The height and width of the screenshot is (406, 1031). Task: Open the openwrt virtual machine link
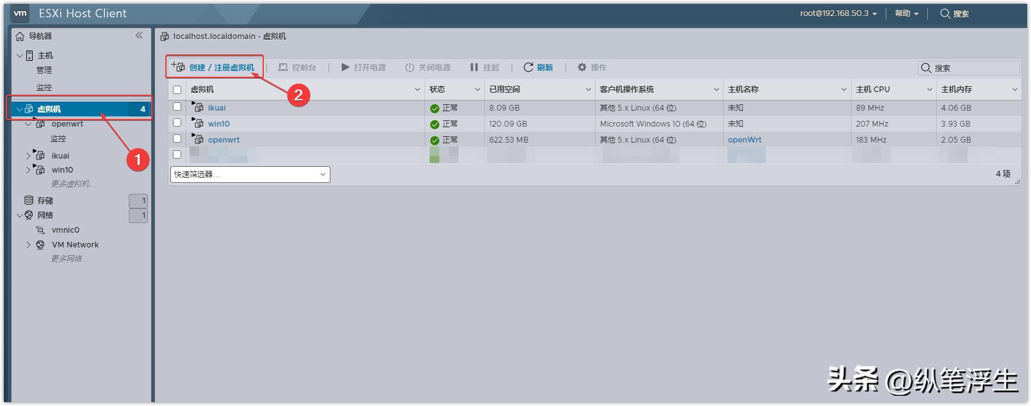(223, 140)
